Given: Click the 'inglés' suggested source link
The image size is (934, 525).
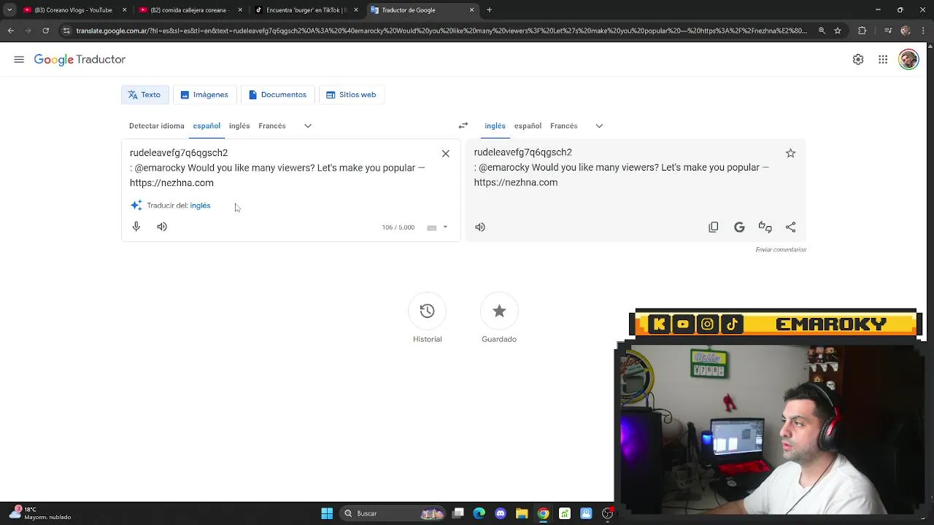Looking at the screenshot, I should [x=200, y=206].
